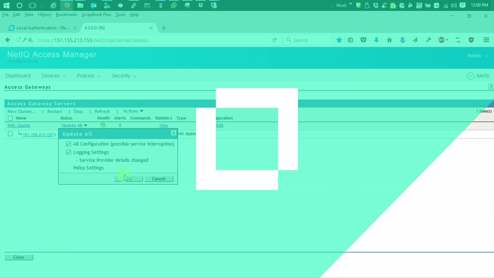Screen dimensions: 494x278
Task: Expand the Policies menu
Action: point(89,76)
